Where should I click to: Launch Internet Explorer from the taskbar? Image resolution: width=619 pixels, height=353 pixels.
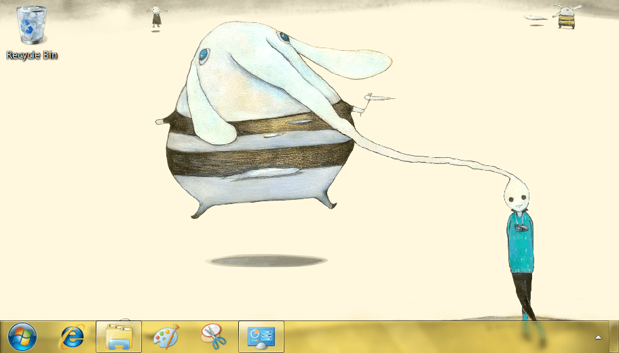[x=71, y=337]
